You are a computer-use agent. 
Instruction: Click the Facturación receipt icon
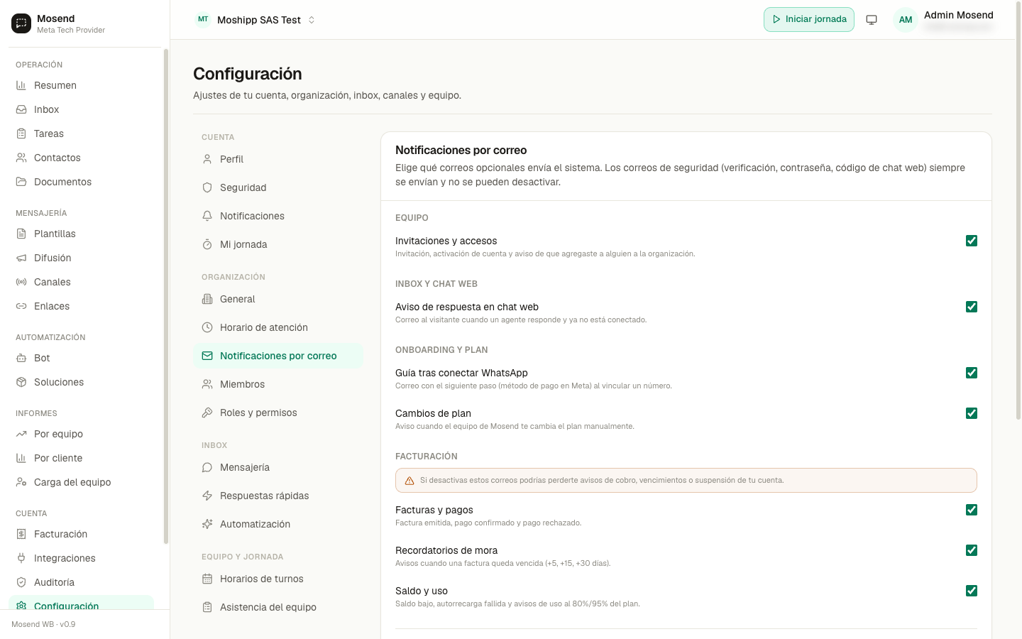pos(21,534)
